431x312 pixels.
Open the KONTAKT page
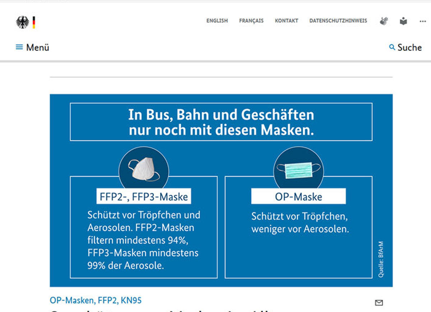click(x=286, y=21)
